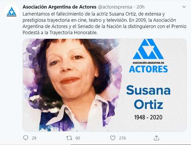Click the reply speech bubble icon
The width and height of the screenshot is (191, 145).
click(26, 138)
